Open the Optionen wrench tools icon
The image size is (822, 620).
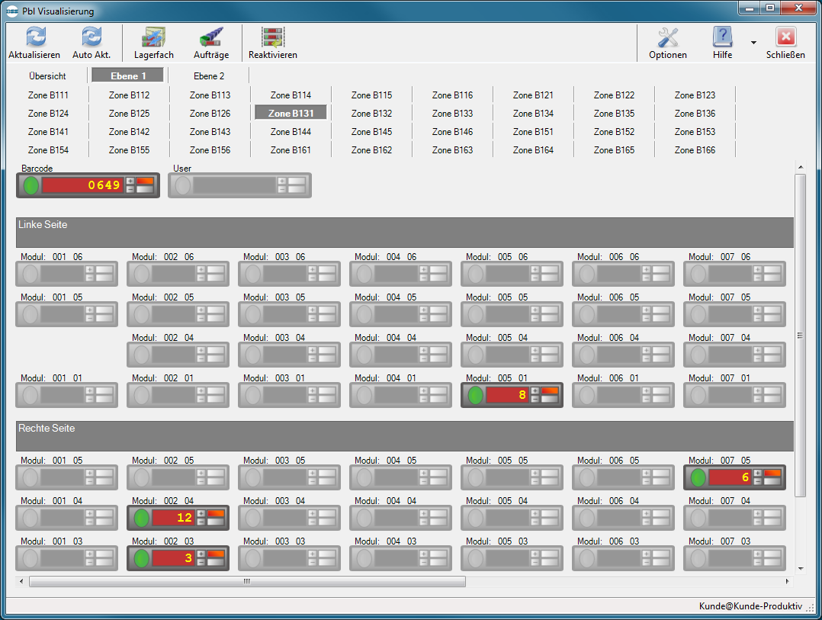coord(668,37)
